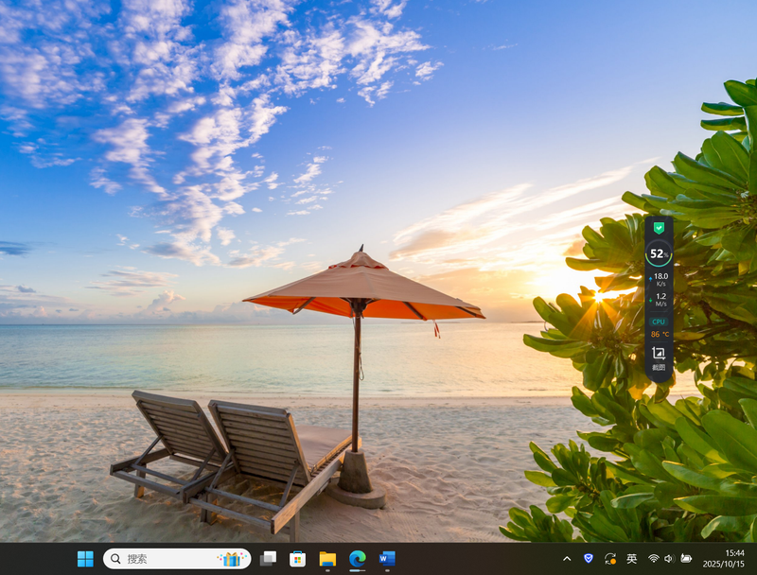Open Task View from the taskbar
This screenshot has width=757, height=575.
coord(268,558)
